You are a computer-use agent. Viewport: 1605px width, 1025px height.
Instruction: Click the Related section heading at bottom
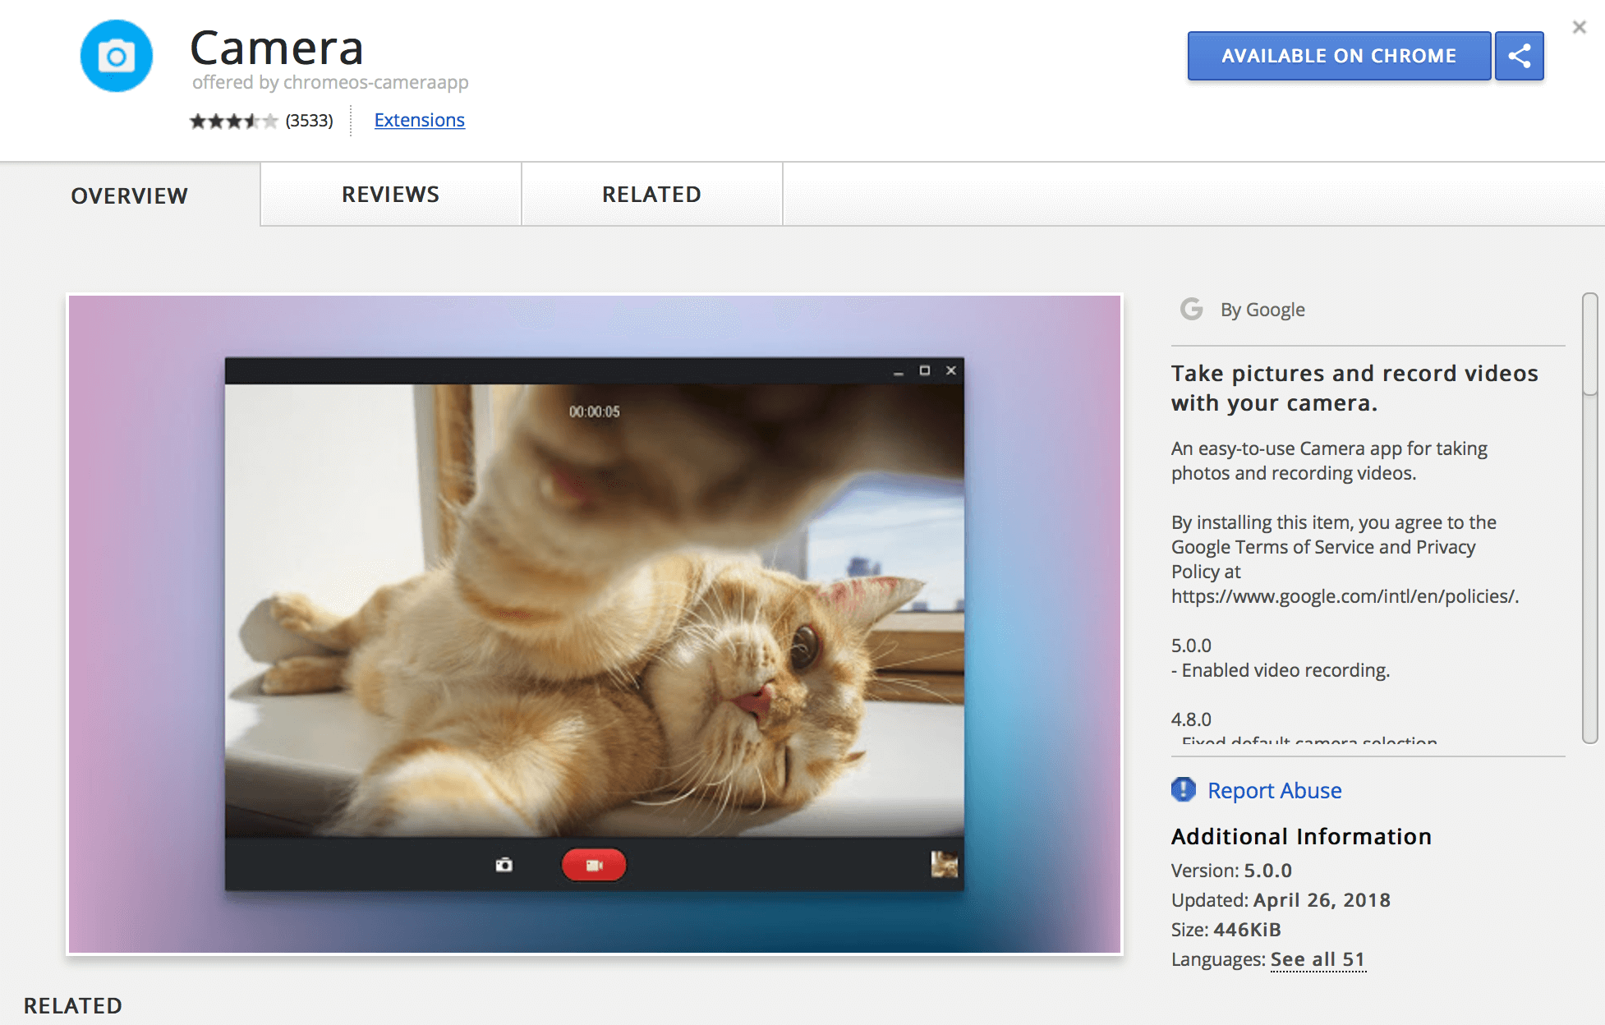click(72, 1005)
